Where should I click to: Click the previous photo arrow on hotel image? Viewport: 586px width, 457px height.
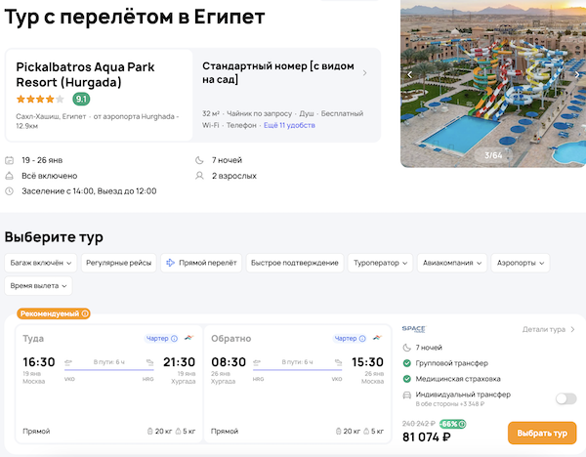(x=410, y=74)
